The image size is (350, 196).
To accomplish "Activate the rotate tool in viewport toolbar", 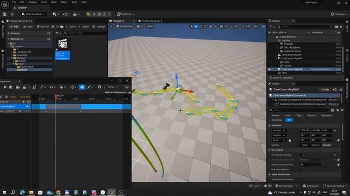I will point(201,26).
